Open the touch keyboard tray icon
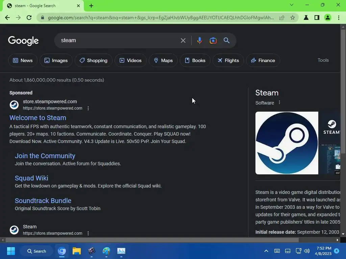The width and height of the screenshot is (346, 259). coord(277,251)
